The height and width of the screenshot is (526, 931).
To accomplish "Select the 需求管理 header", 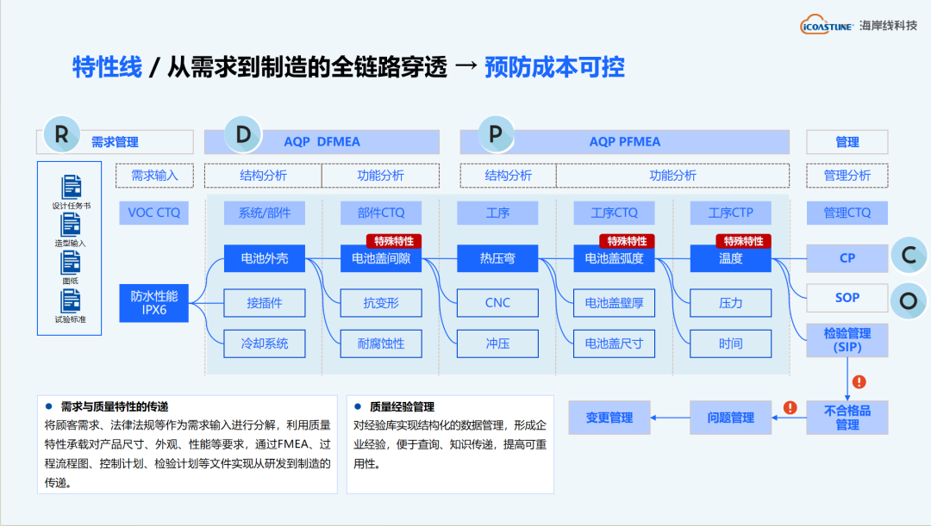I will [116, 142].
